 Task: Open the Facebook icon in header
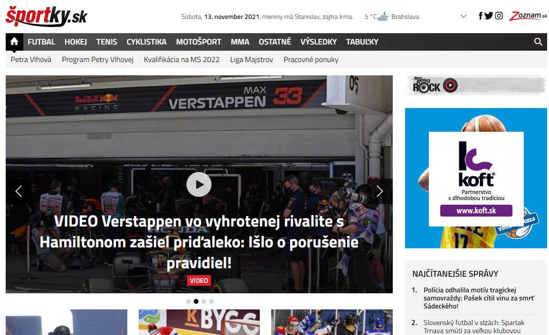pyautogui.click(x=481, y=16)
